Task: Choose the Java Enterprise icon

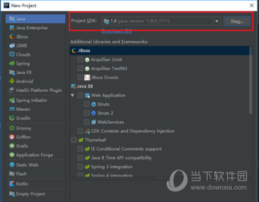Action: (12, 27)
